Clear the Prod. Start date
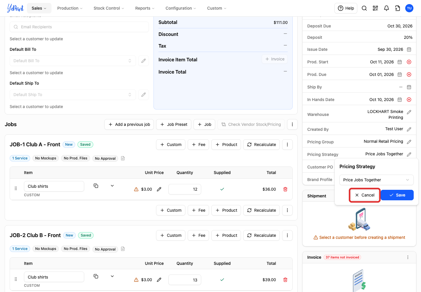 [x=409, y=62]
